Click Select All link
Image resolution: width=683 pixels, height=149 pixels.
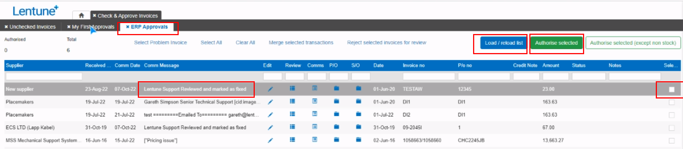click(211, 42)
